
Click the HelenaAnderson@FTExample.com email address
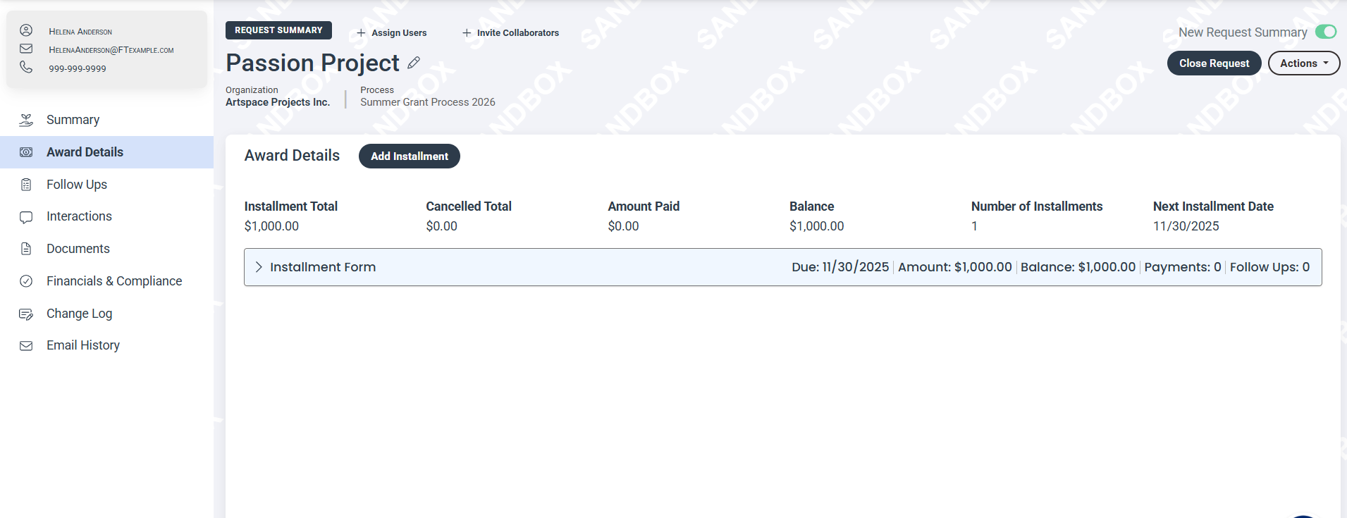(x=111, y=50)
